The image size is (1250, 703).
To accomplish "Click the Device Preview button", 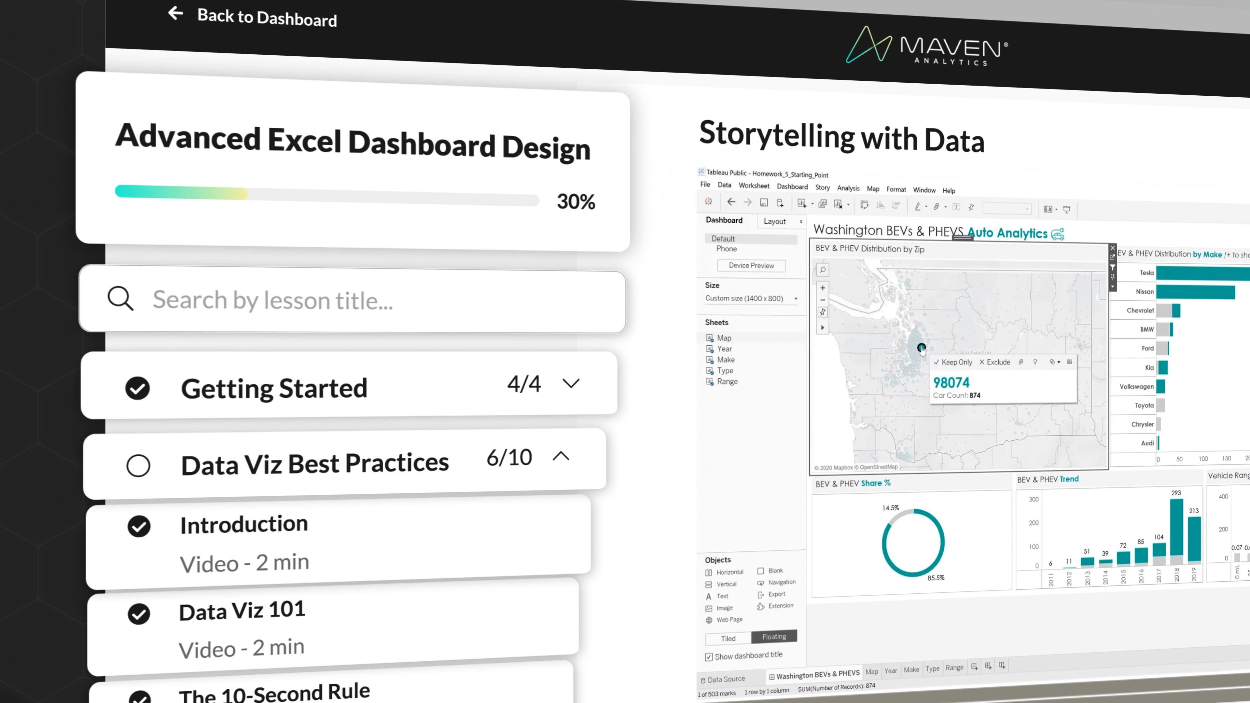I will (x=751, y=265).
